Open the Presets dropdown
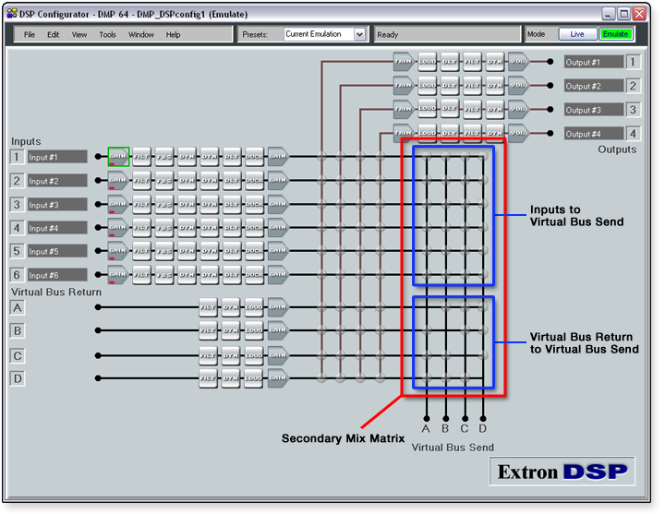This screenshot has width=665, height=514. coord(325,34)
